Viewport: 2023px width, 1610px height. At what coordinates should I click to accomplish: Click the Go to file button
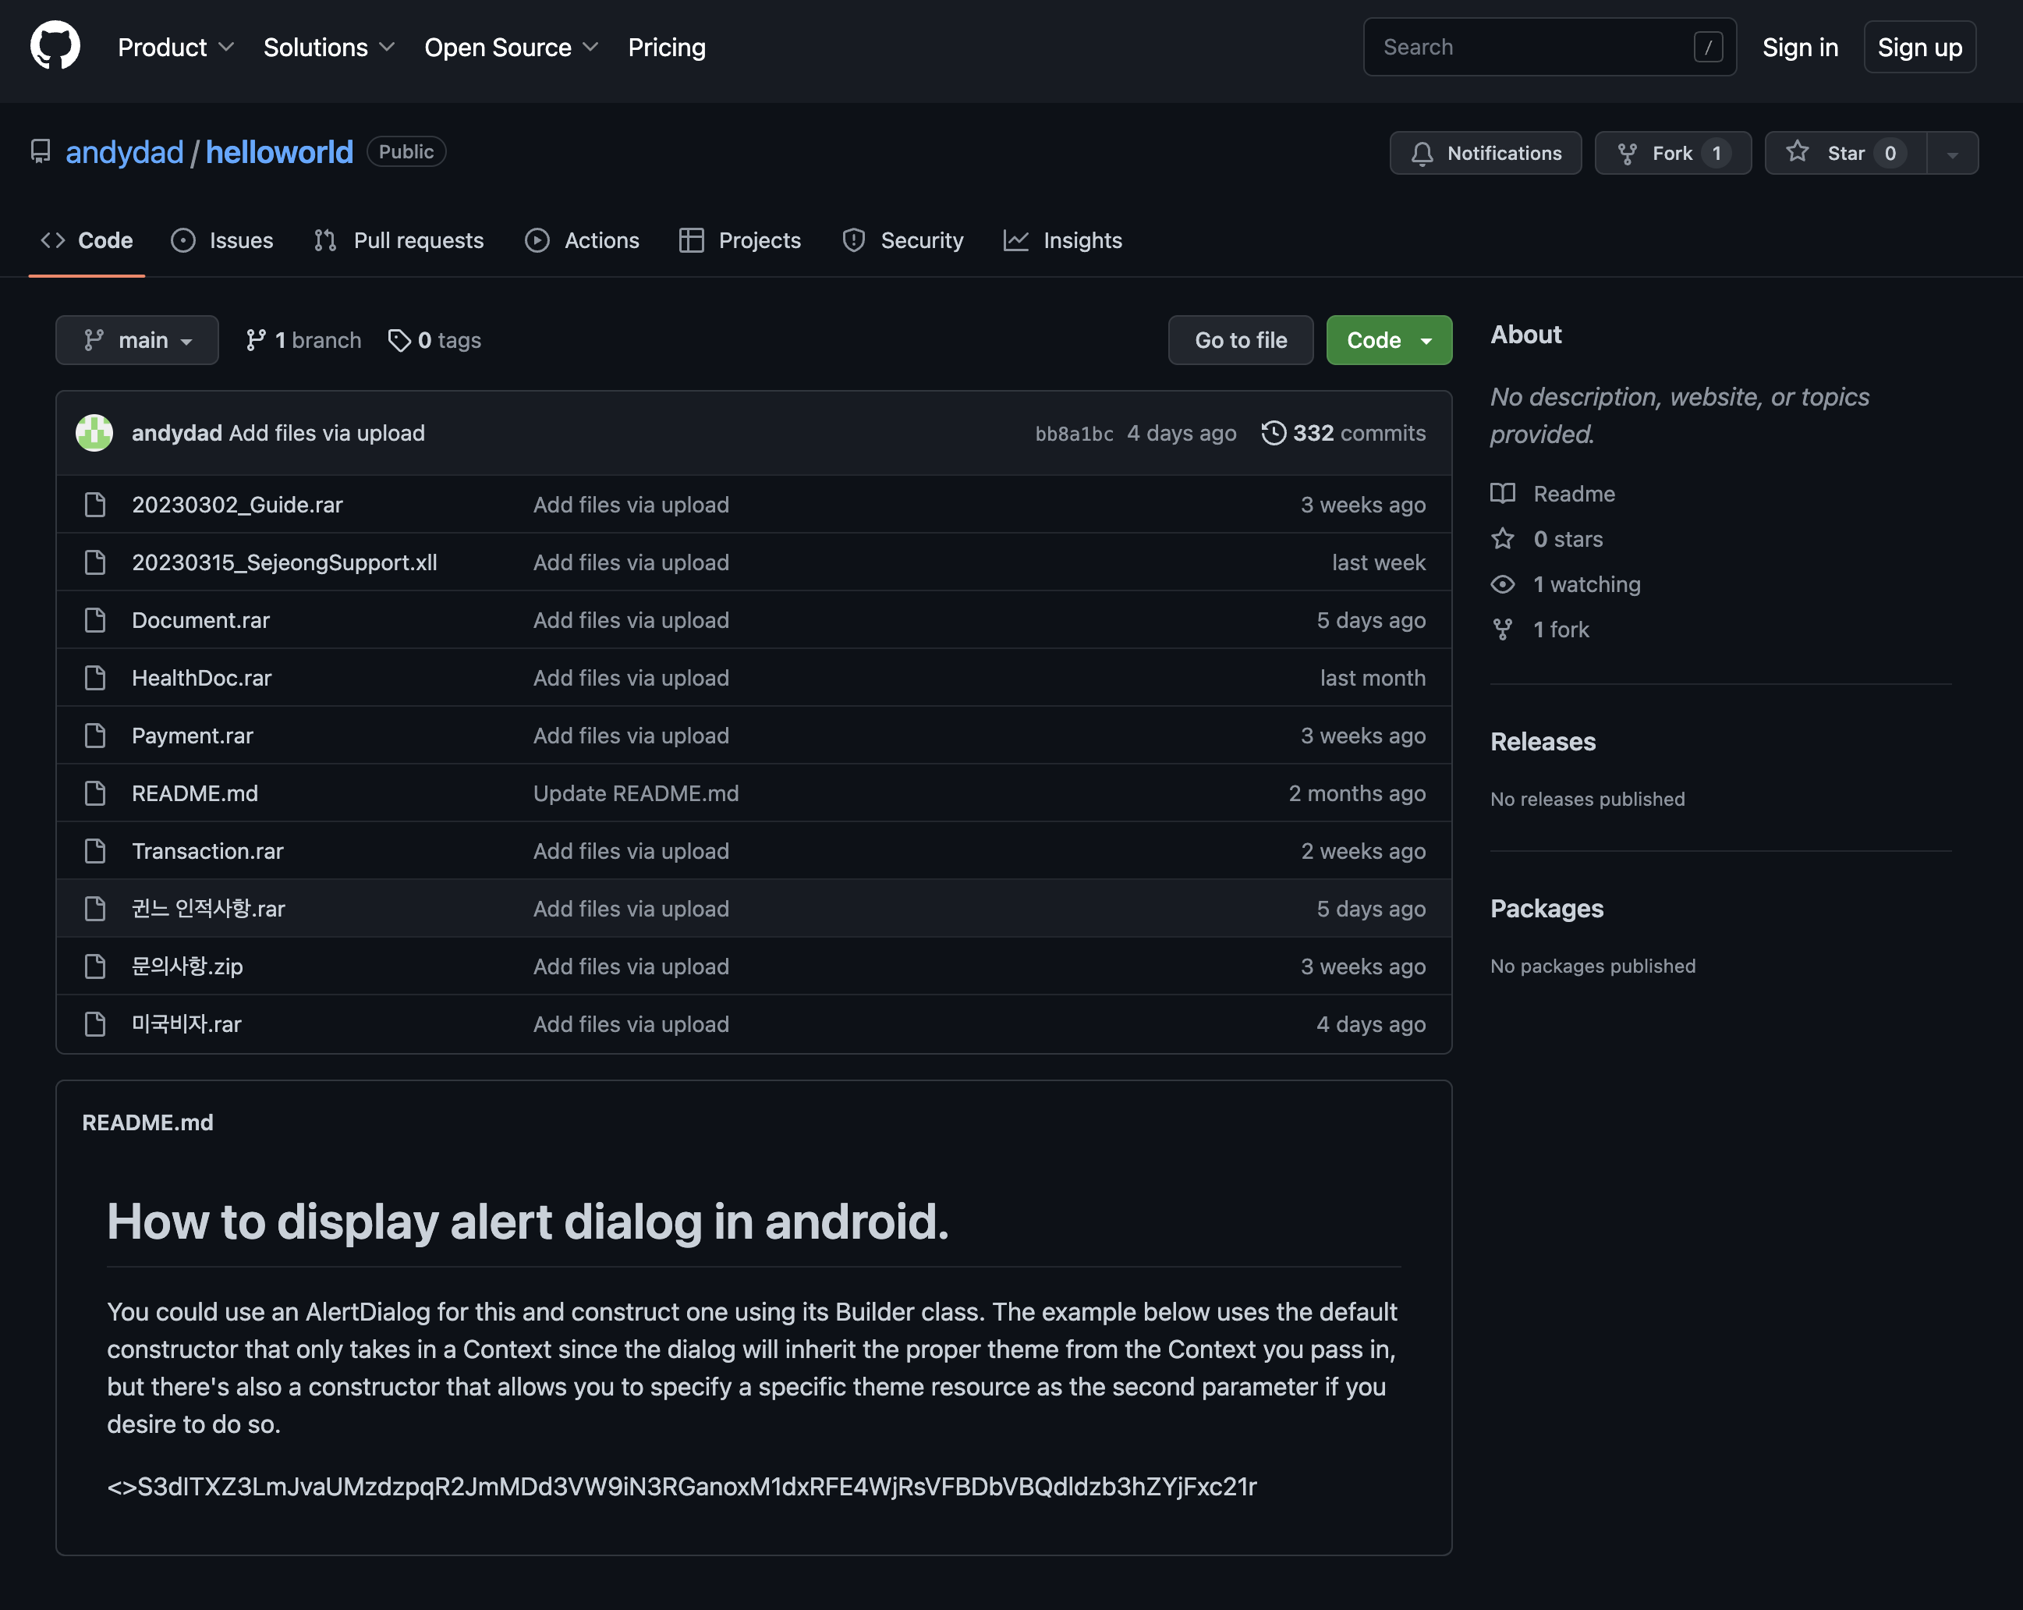1241,340
